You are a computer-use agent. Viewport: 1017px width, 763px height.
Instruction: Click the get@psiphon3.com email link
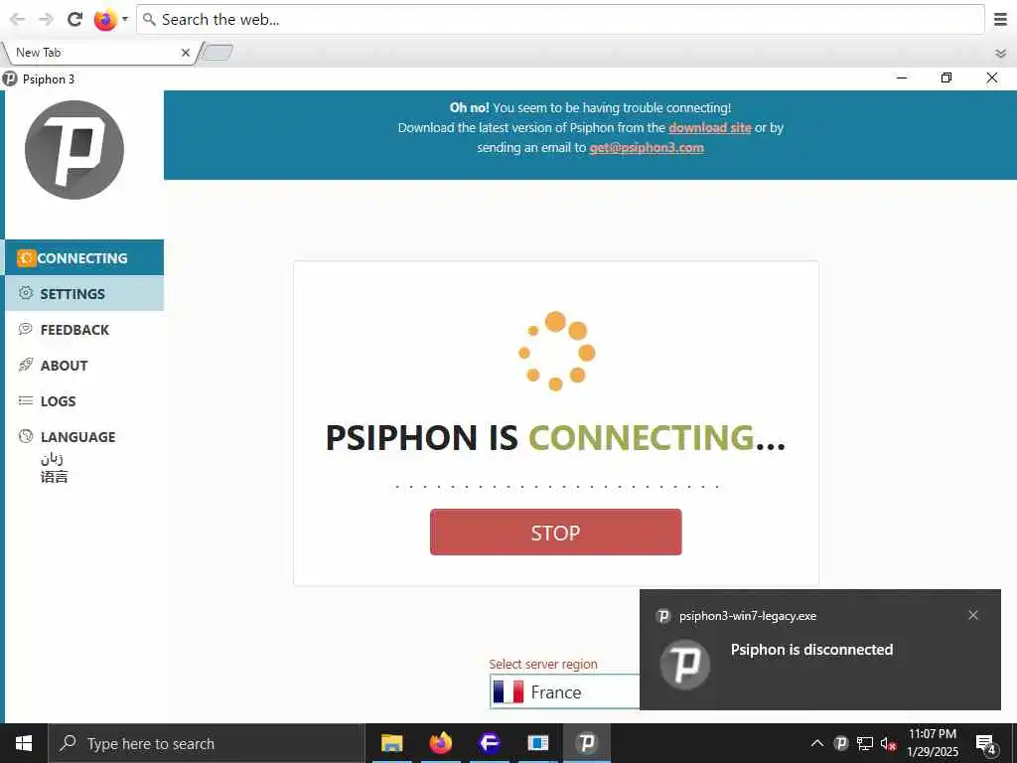point(646,147)
